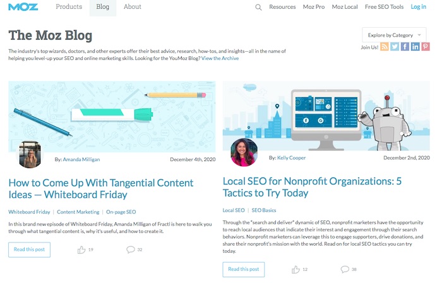Open the Whiteboard Friday category tag
The image size is (442, 283).
pos(29,212)
